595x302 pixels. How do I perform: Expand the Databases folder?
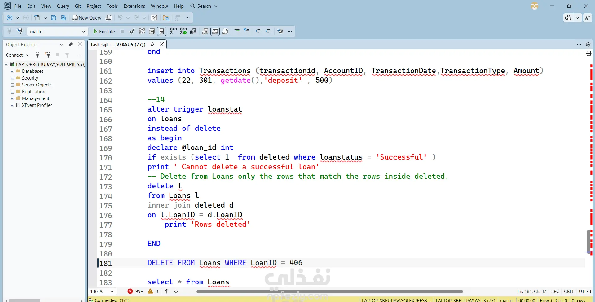click(12, 71)
